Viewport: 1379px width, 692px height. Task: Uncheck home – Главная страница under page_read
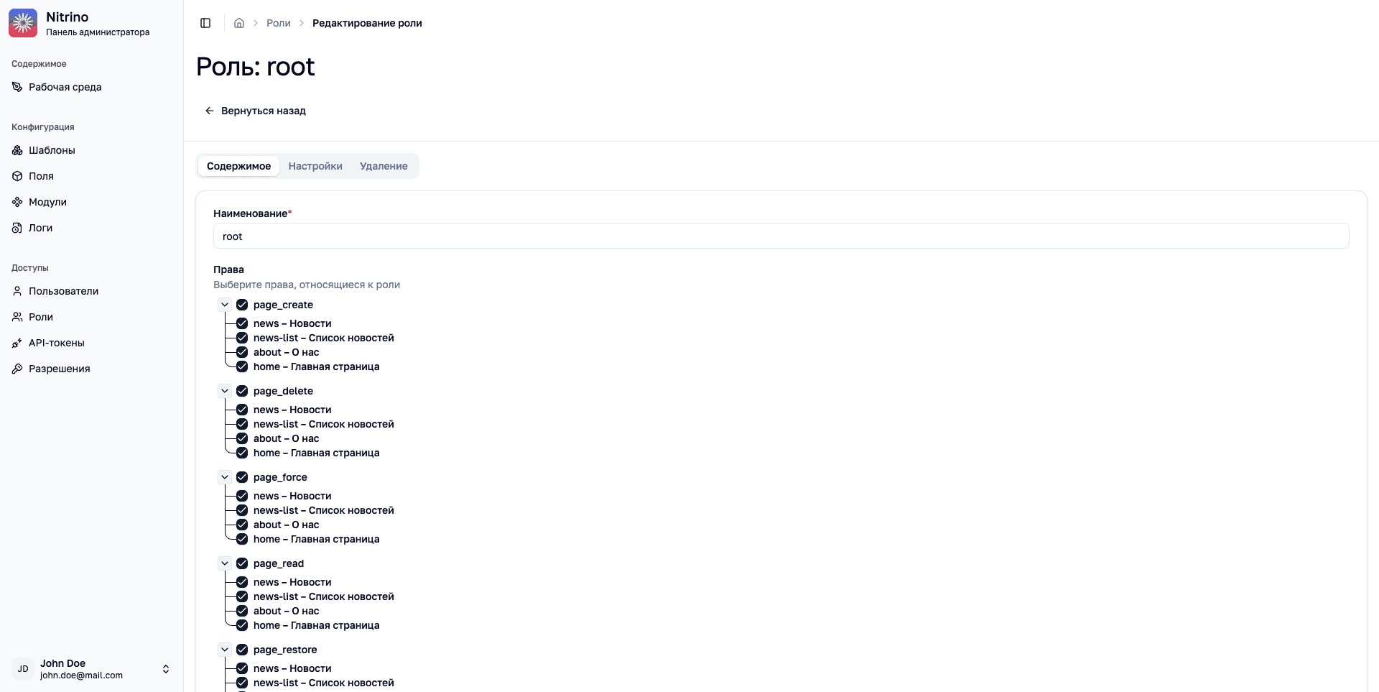pos(242,625)
